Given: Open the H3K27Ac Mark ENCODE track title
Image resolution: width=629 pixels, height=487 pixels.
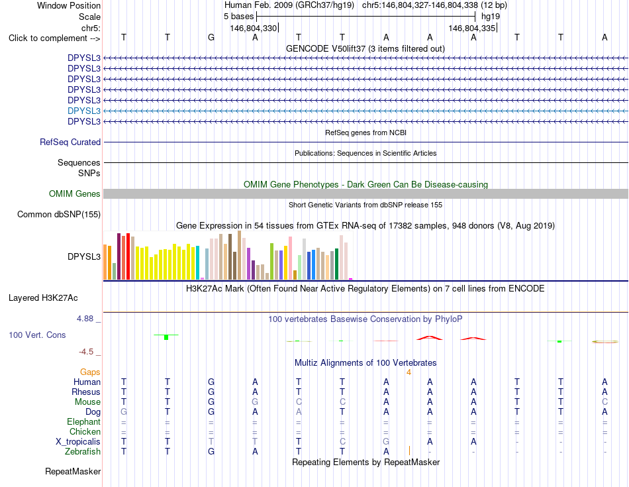Looking at the screenshot, I should point(365,289).
